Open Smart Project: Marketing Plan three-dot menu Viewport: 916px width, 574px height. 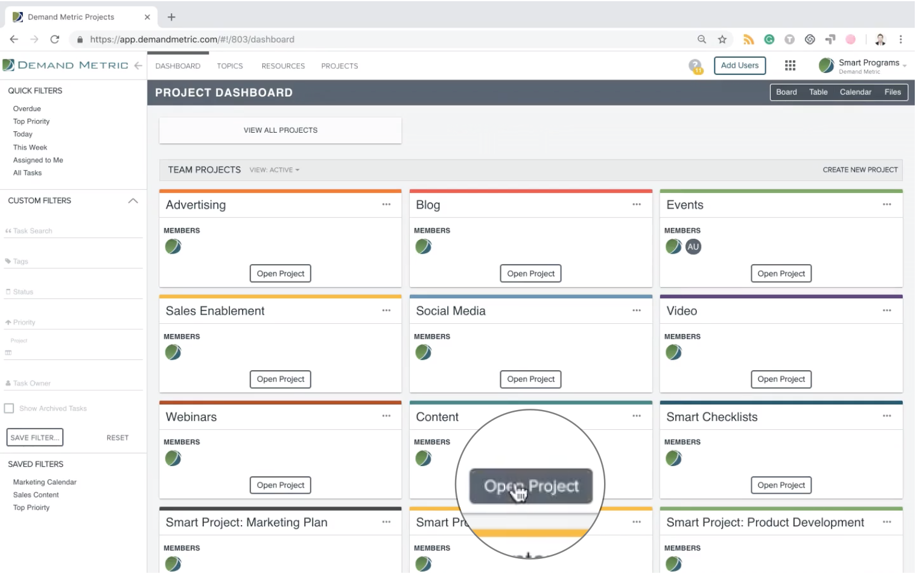(x=386, y=522)
